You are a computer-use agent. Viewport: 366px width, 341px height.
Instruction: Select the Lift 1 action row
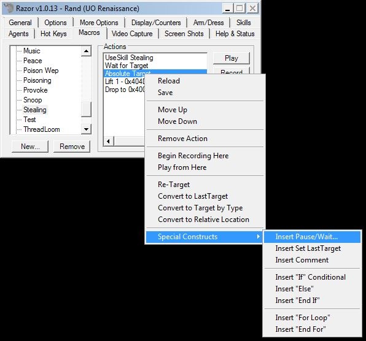pyautogui.click(x=125, y=82)
